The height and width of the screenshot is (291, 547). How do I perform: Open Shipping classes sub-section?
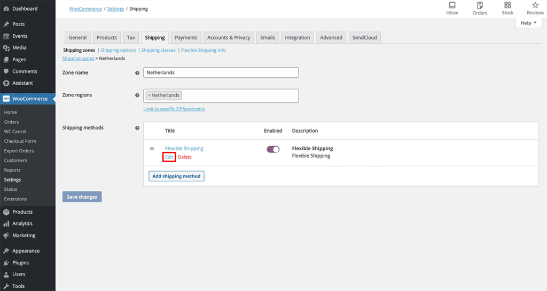pyautogui.click(x=158, y=50)
